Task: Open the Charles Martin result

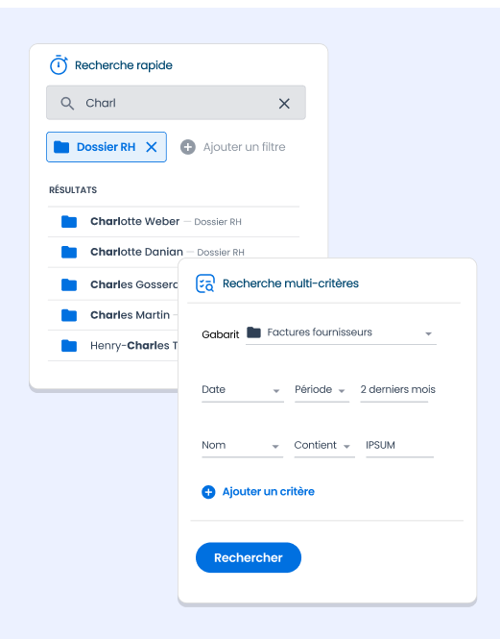Action: pos(113,315)
